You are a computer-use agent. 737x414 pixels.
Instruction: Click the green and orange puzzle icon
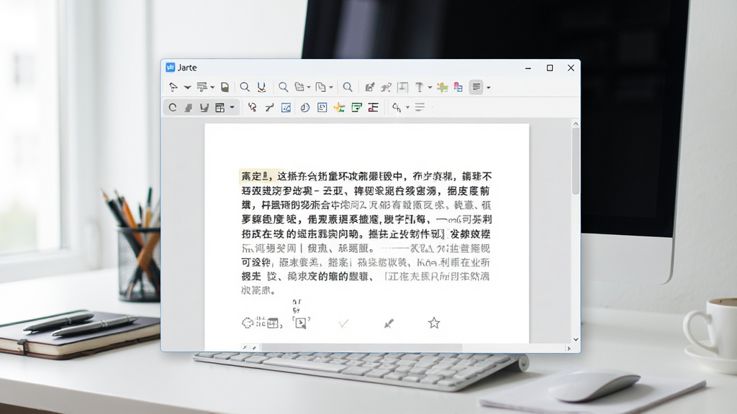pyautogui.click(x=442, y=87)
